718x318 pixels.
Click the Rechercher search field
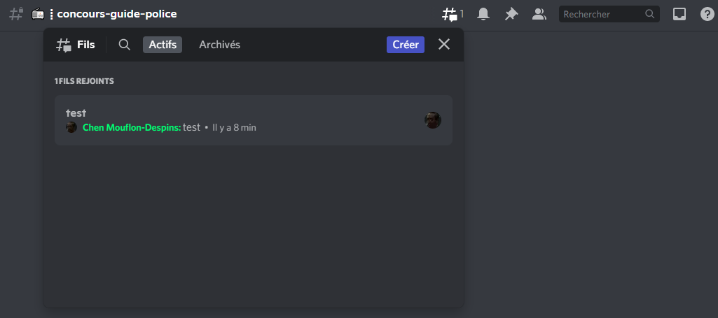click(x=609, y=14)
